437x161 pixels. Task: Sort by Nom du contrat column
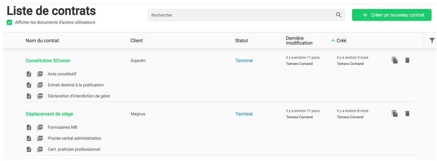[42, 41]
